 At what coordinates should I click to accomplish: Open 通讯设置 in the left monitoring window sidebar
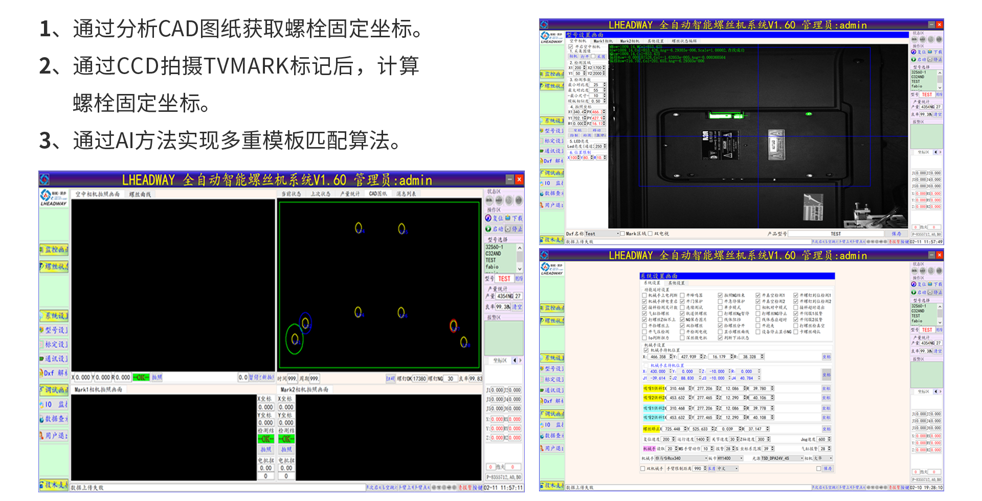[x=54, y=359]
